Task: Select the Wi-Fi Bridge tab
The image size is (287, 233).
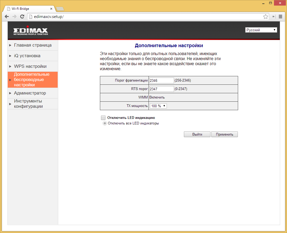Action: coord(29,8)
